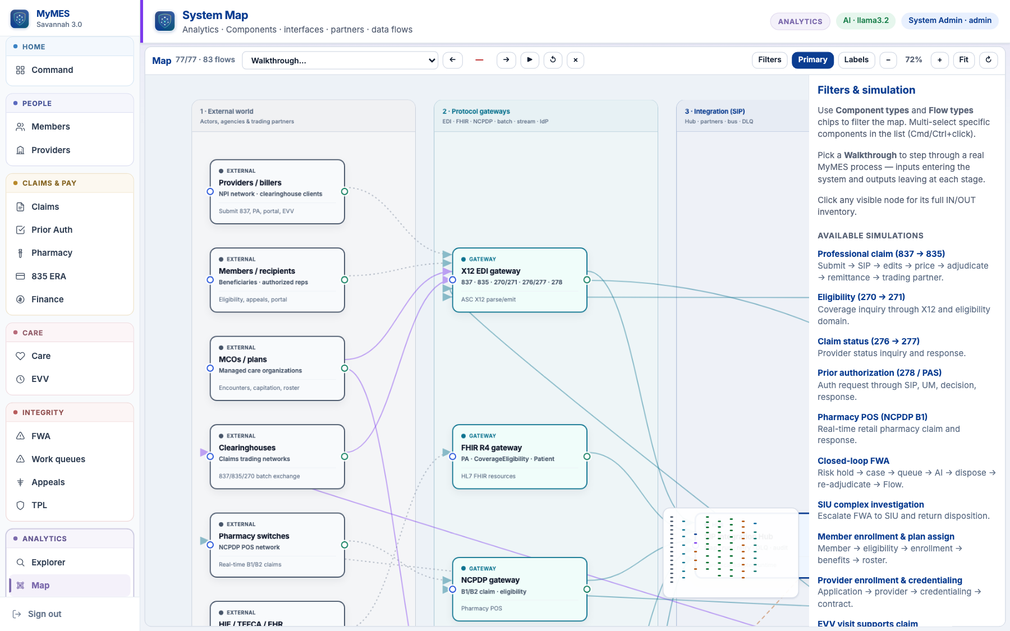Screen dimensions: 1010x631
Task: Open TPL page
Action: coord(70,505)
